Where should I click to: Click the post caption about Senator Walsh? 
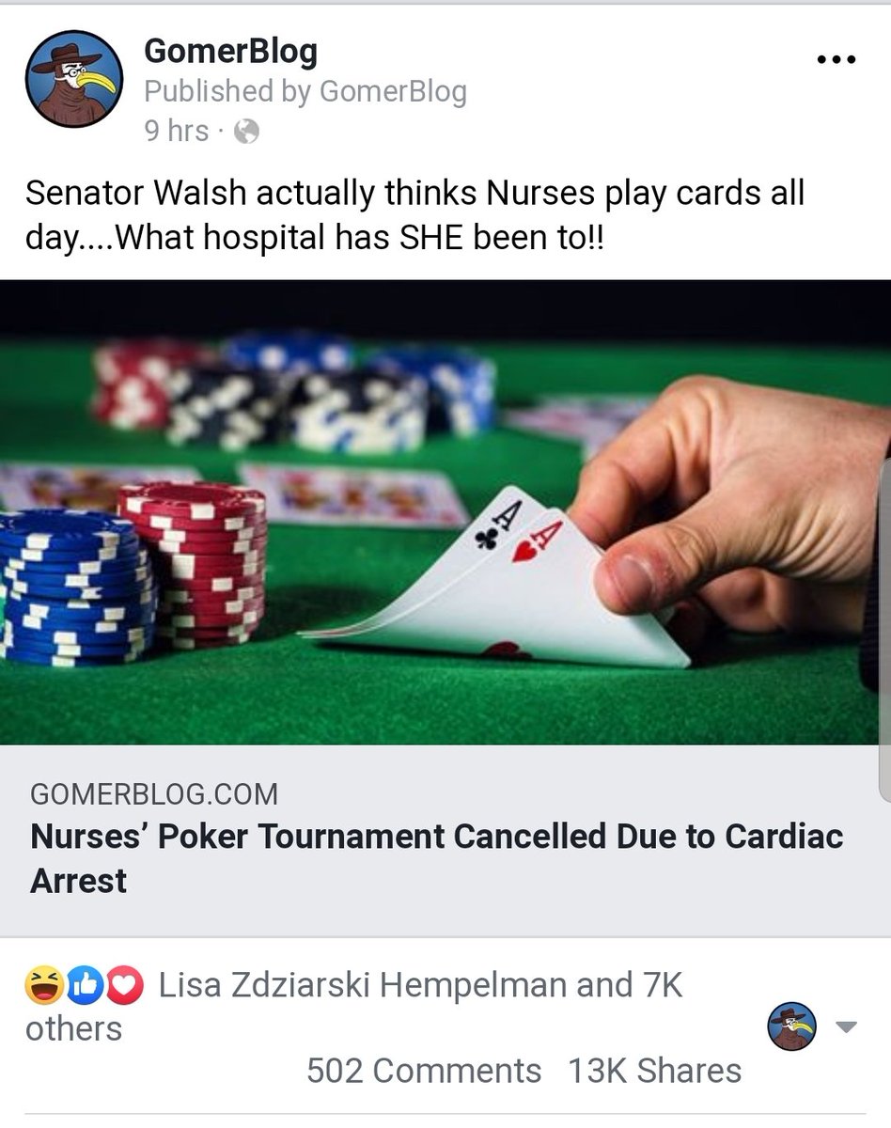(x=414, y=214)
